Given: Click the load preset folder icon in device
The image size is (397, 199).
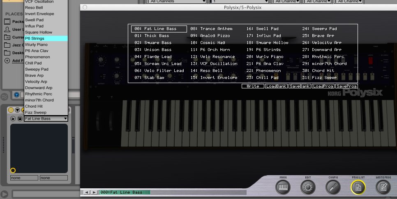Looking at the screenshot, I should pos(13,118).
